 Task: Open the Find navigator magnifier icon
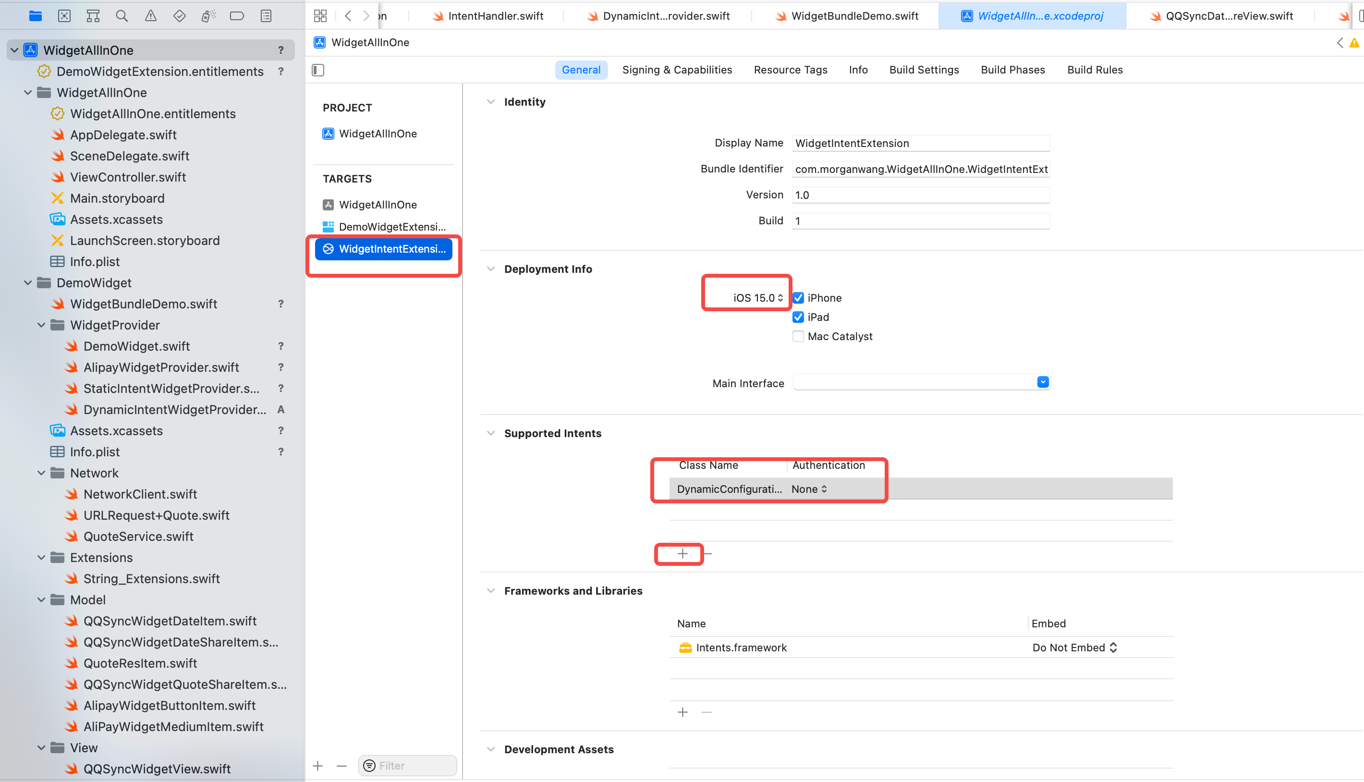(122, 16)
